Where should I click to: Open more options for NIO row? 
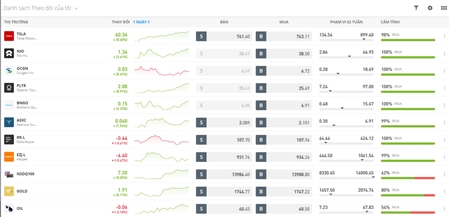tap(445, 53)
